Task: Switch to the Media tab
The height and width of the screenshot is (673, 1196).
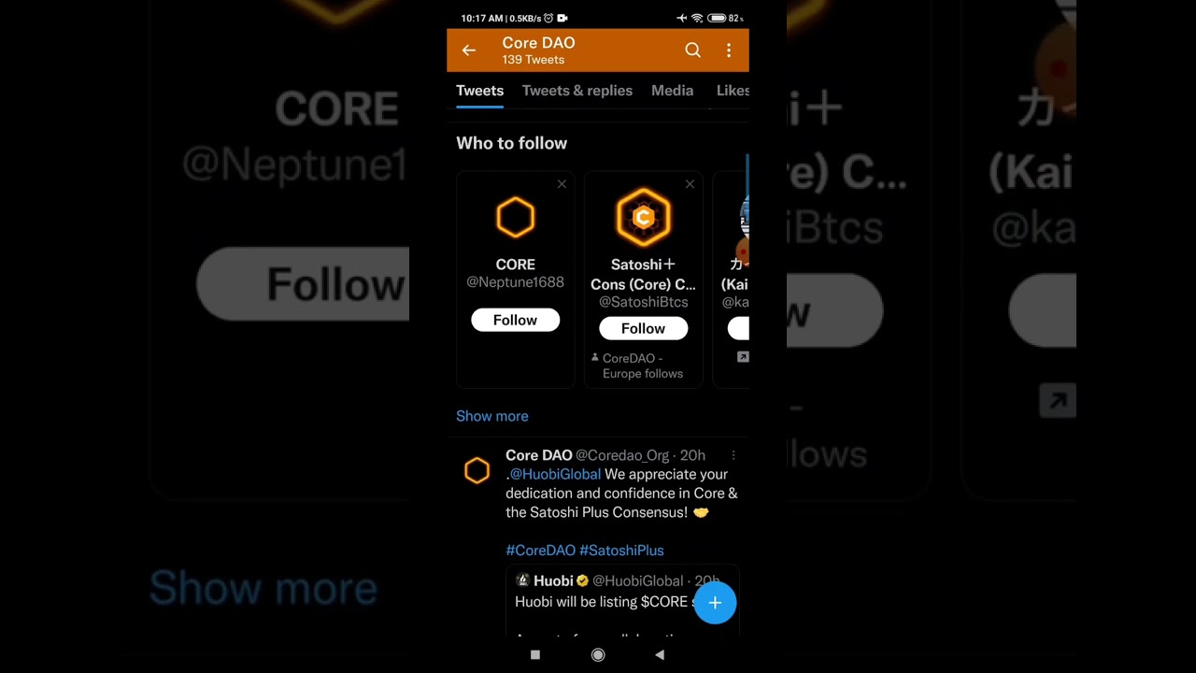Action: [672, 91]
